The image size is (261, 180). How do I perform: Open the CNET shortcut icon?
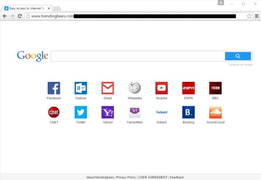(54, 112)
